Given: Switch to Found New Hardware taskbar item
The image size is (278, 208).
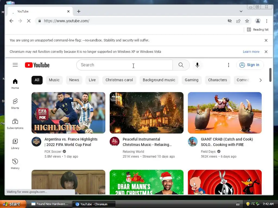Looking at the screenshot, I should click(x=50, y=204).
